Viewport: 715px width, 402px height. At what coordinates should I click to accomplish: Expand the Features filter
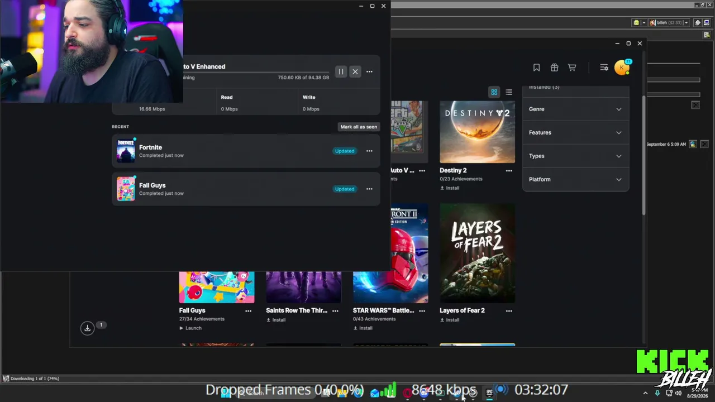tap(575, 132)
